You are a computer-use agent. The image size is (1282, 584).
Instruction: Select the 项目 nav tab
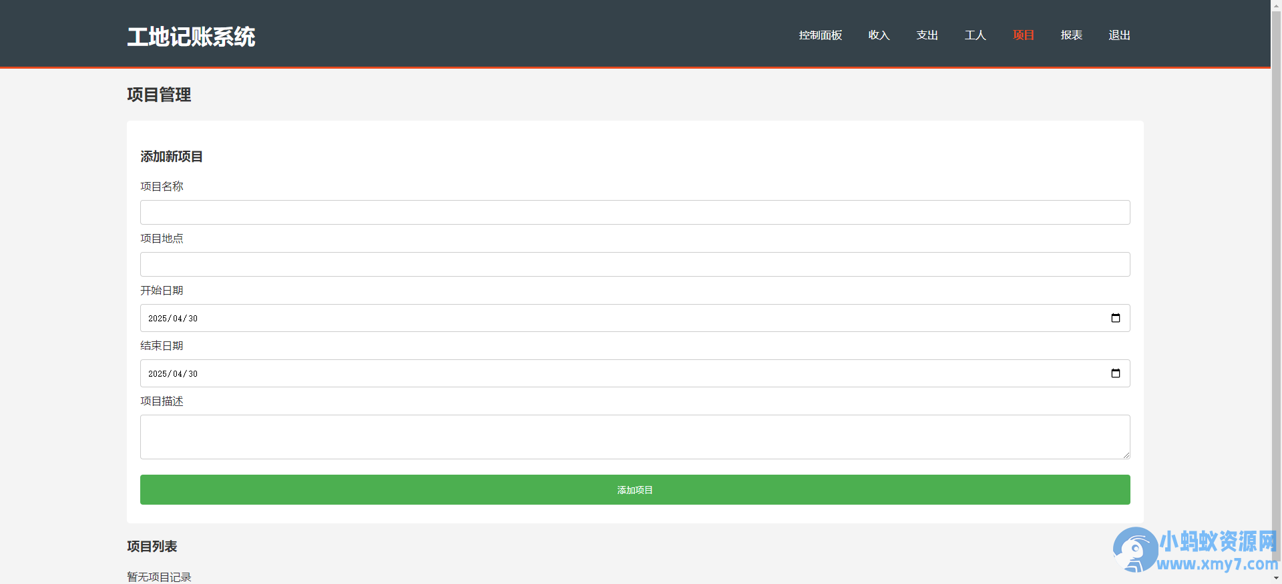(x=1024, y=35)
